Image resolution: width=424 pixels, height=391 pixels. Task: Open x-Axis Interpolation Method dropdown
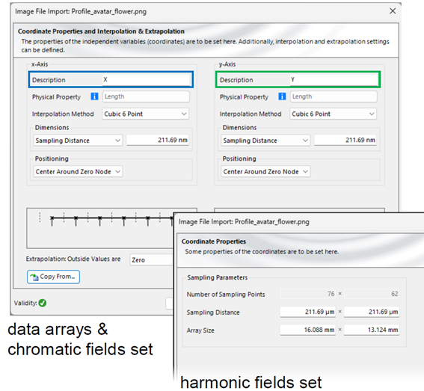[146, 114]
